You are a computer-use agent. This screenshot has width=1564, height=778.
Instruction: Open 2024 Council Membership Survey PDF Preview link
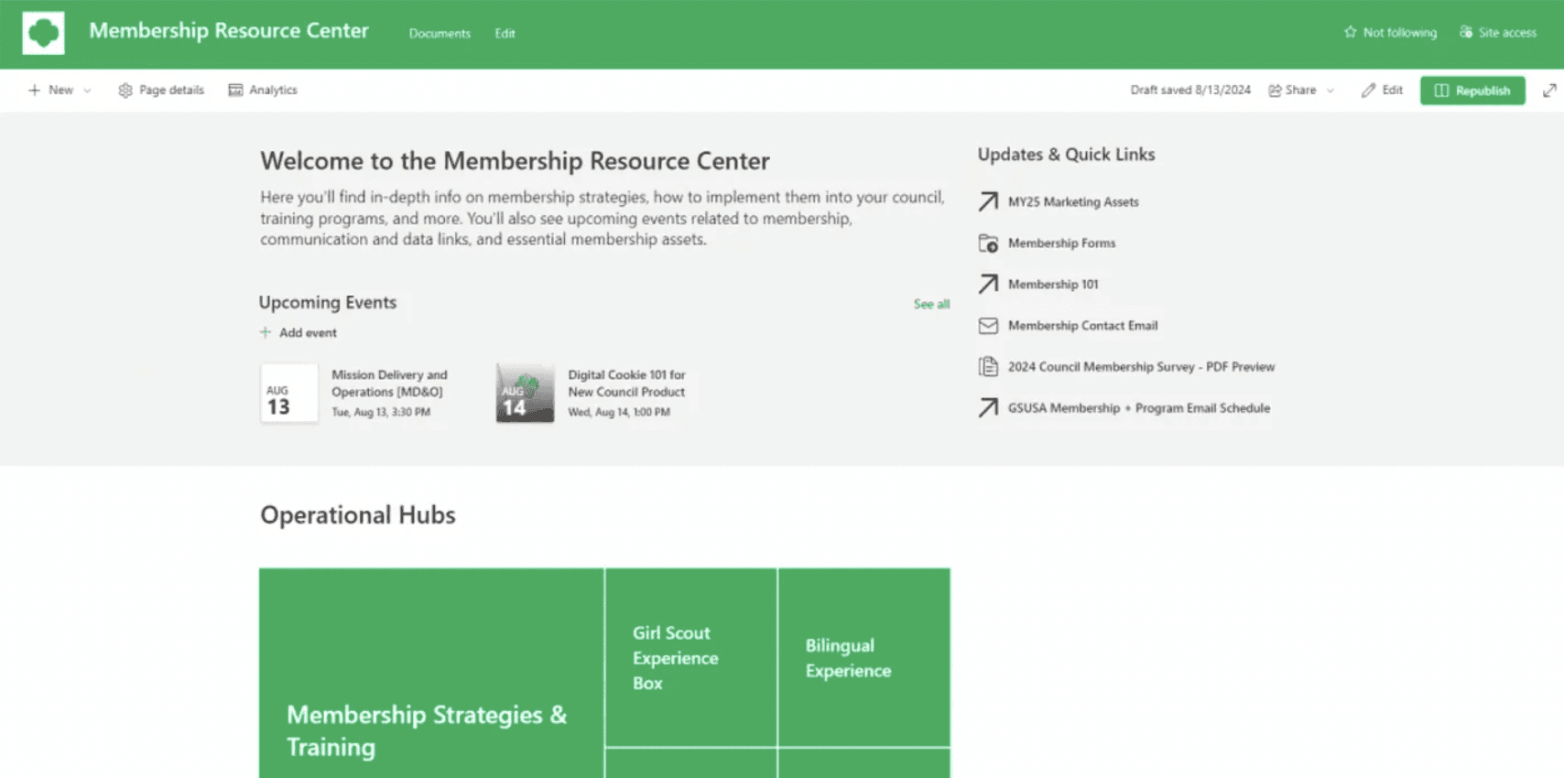[1141, 366]
